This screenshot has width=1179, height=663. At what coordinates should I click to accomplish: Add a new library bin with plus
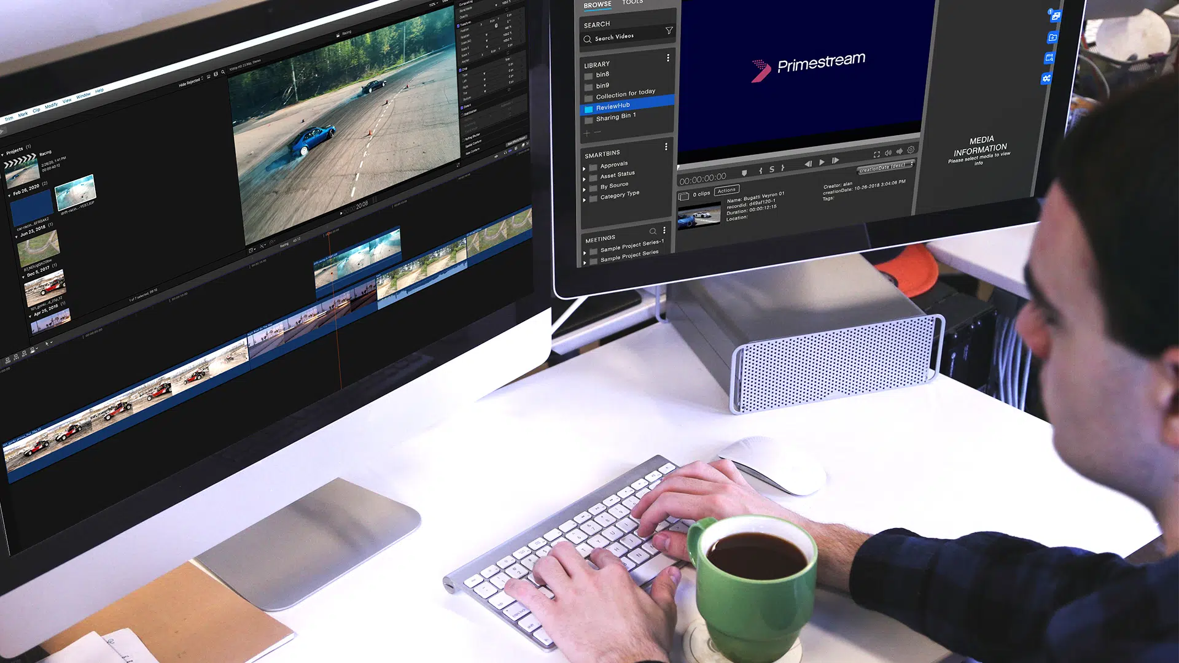[x=587, y=133]
